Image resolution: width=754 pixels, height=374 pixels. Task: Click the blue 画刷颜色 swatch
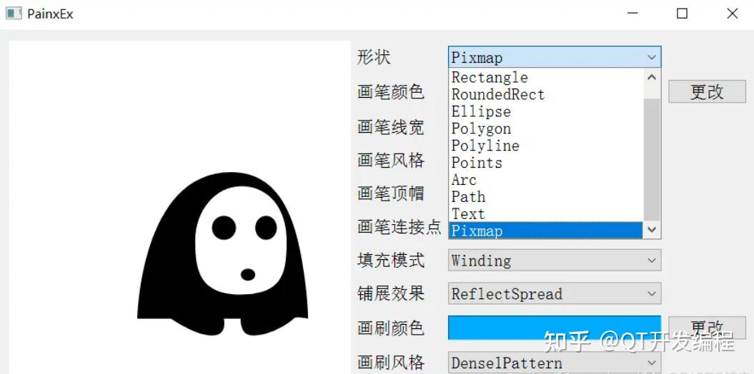pyautogui.click(x=555, y=328)
